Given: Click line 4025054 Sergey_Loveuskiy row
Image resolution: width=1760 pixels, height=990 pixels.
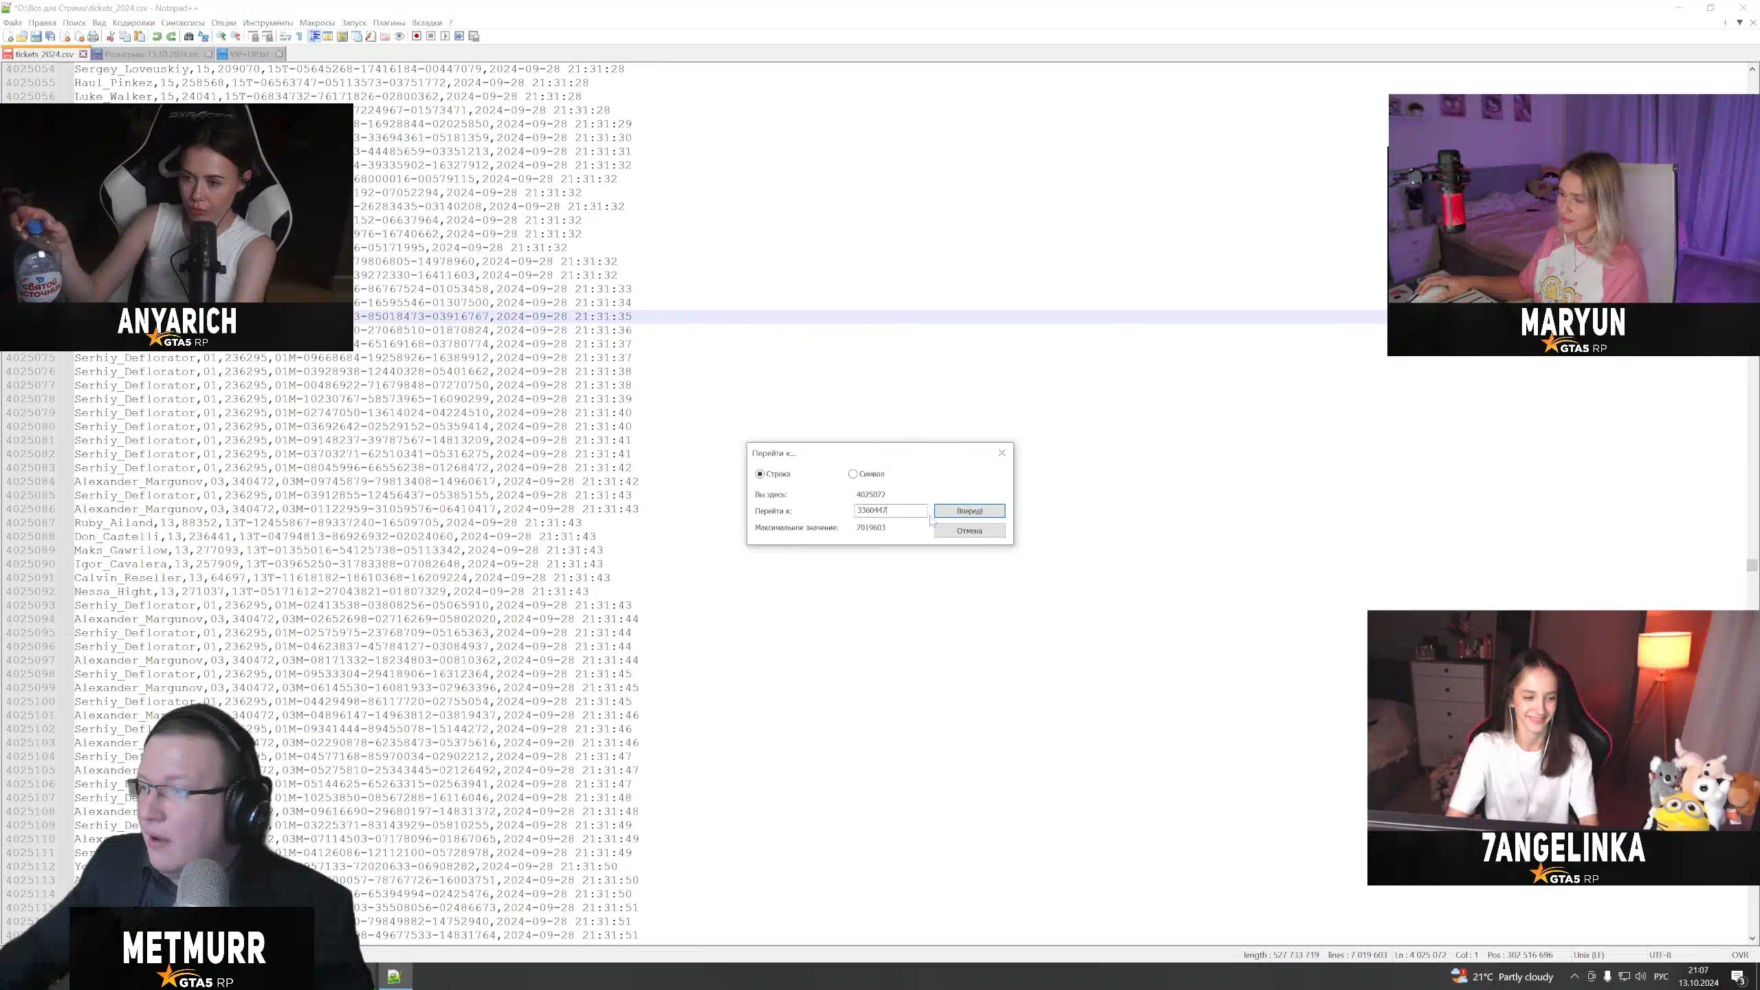Looking at the screenshot, I should (349, 69).
